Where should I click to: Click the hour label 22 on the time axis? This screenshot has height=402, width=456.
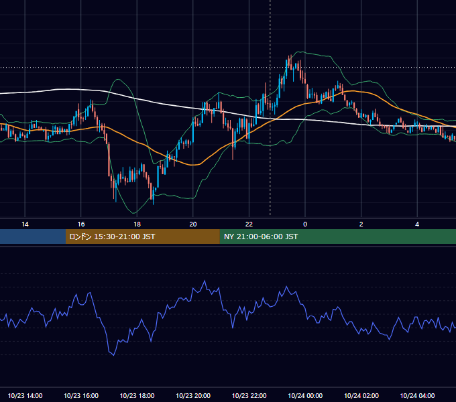pyautogui.click(x=249, y=224)
